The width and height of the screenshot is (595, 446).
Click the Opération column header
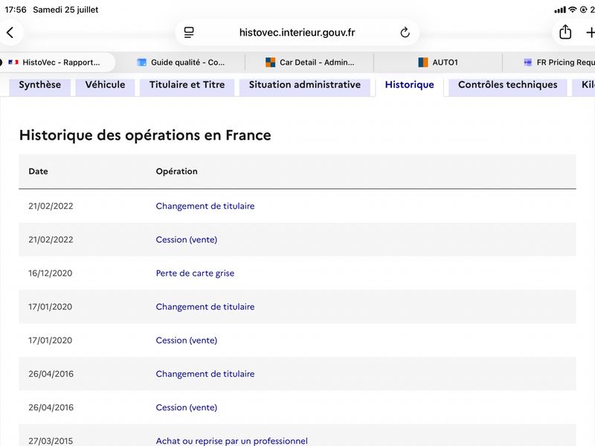176,172
